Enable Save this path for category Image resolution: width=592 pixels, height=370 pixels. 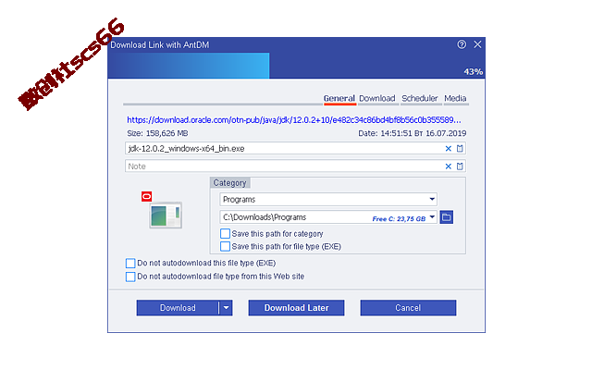(225, 234)
